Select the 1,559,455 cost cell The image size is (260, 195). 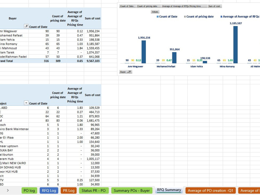[92, 48]
